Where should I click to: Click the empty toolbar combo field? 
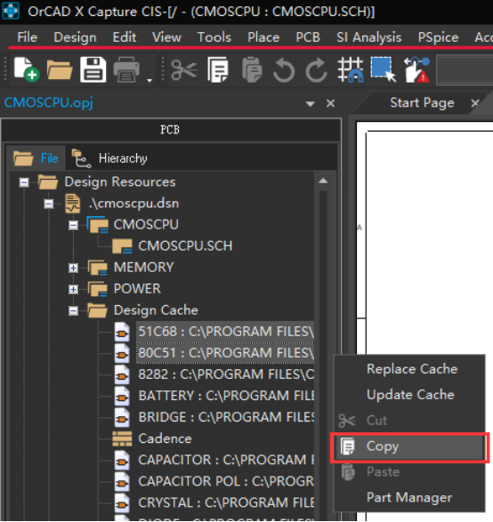[x=465, y=70]
